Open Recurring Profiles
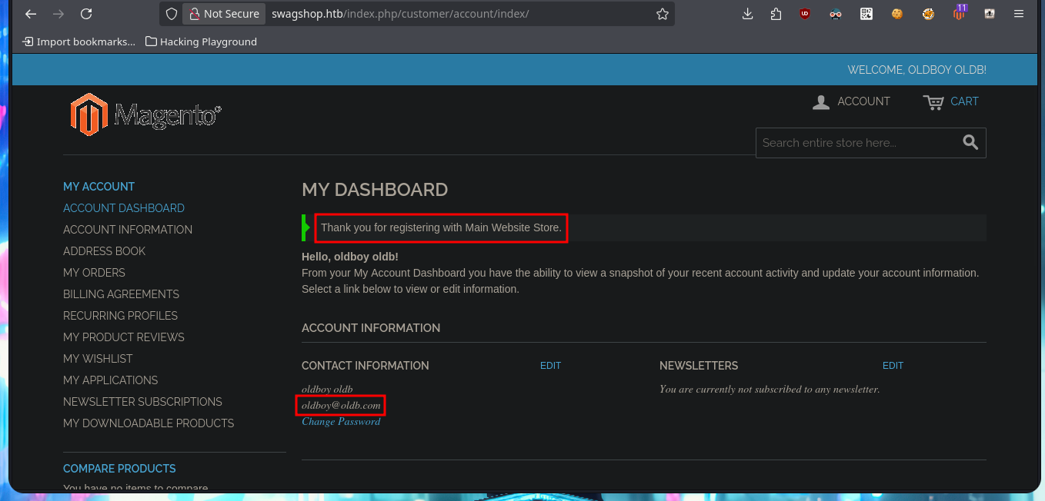The width and height of the screenshot is (1045, 501). pyautogui.click(x=120, y=316)
